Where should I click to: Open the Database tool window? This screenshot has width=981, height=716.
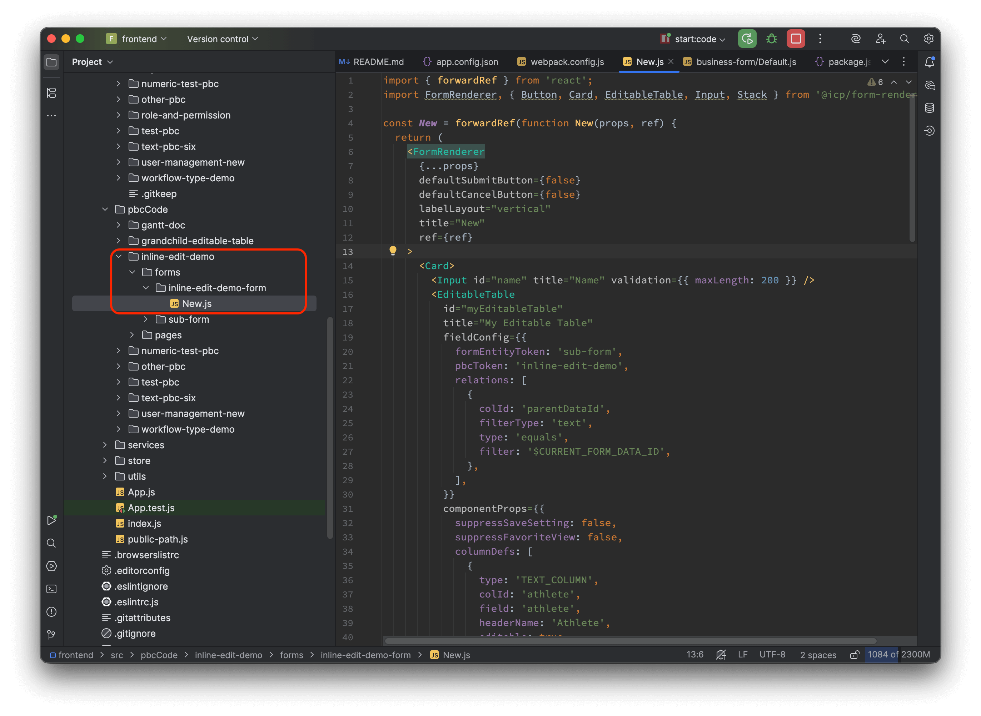pos(930,108)
